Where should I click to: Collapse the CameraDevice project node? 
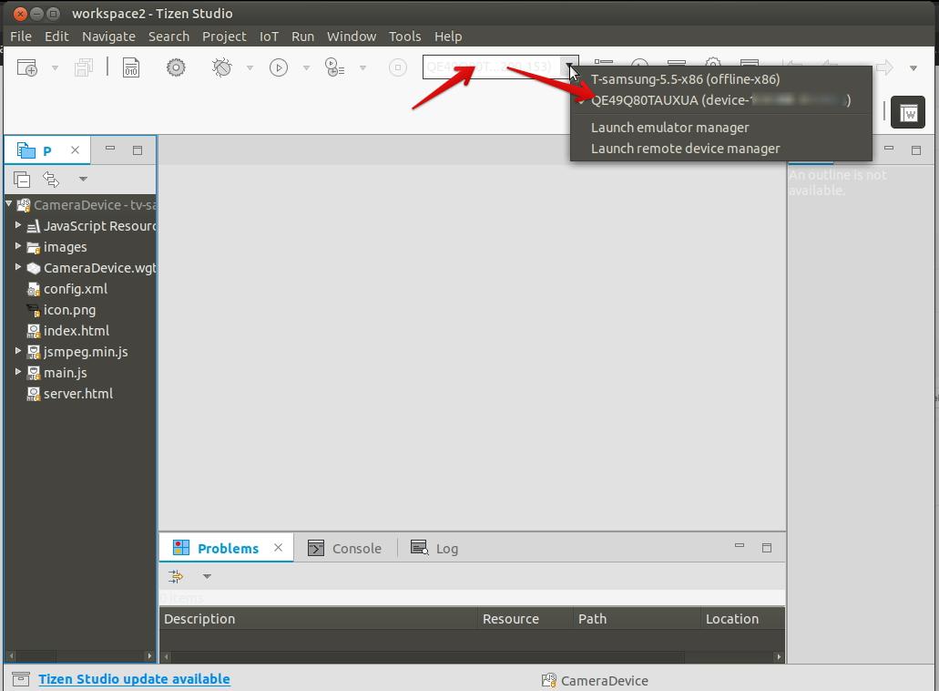pyautogui.click(x=9, y=204)
